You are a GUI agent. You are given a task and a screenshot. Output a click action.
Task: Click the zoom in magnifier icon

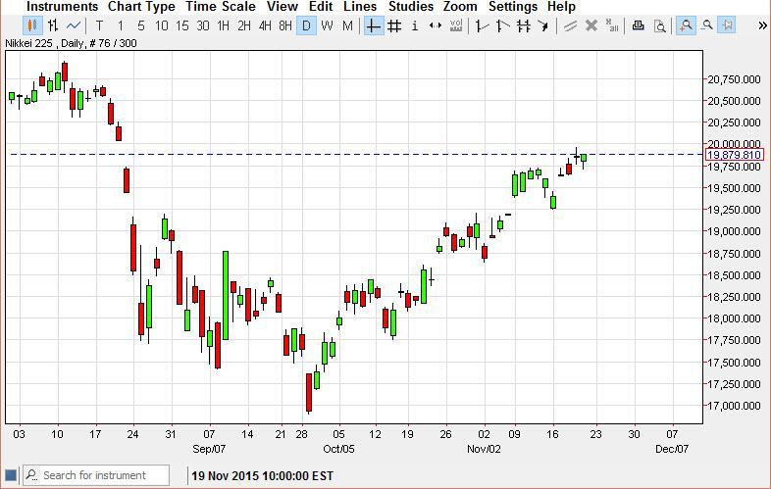[x=686, y=25]
